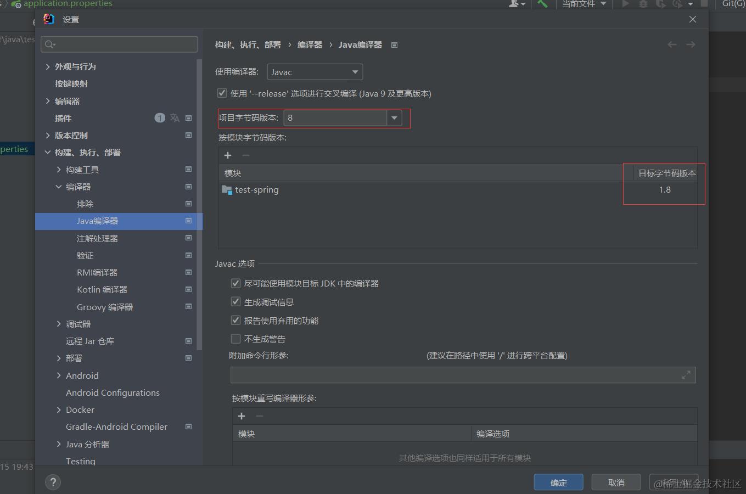Click the project-level icon on Gradle-Android Compiler row

coord(188,426)
